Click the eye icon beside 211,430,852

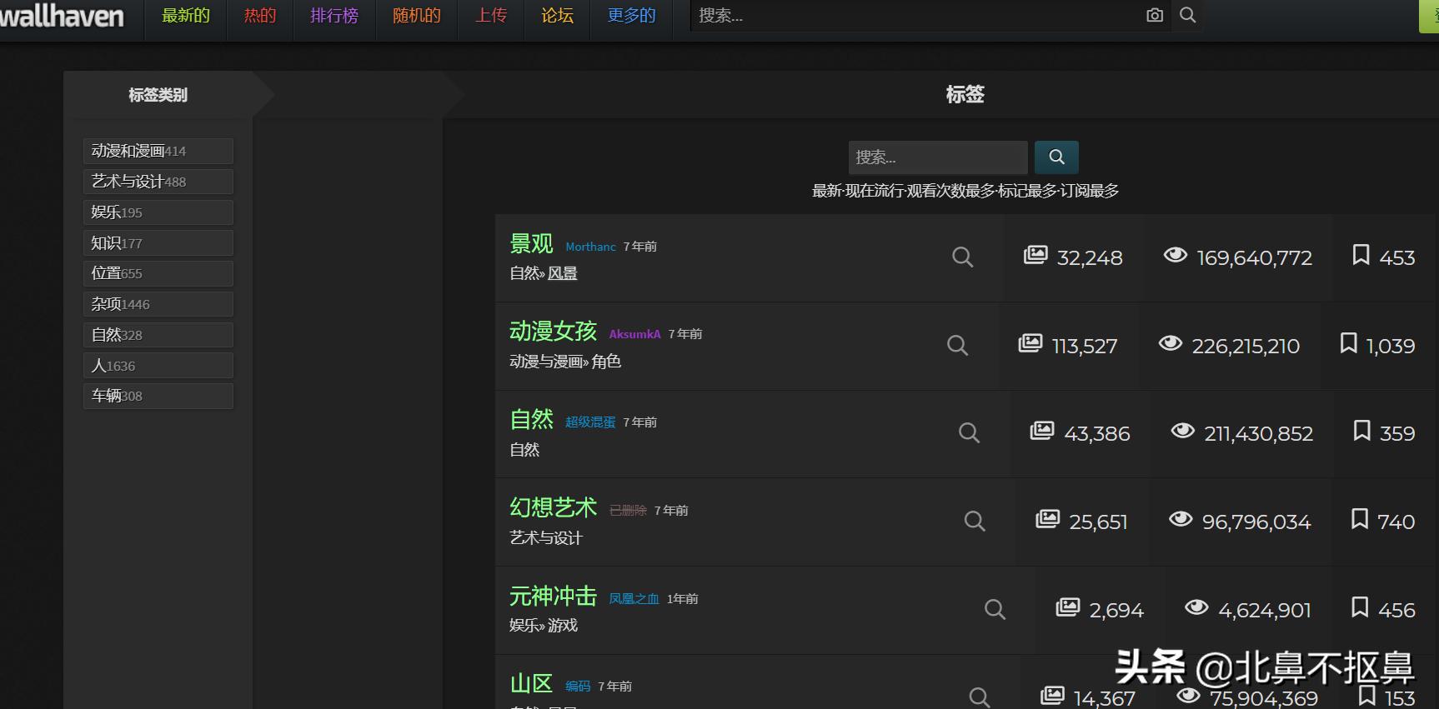coord(1183,431)
